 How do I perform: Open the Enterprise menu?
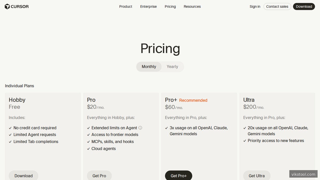tap(148, 6)
